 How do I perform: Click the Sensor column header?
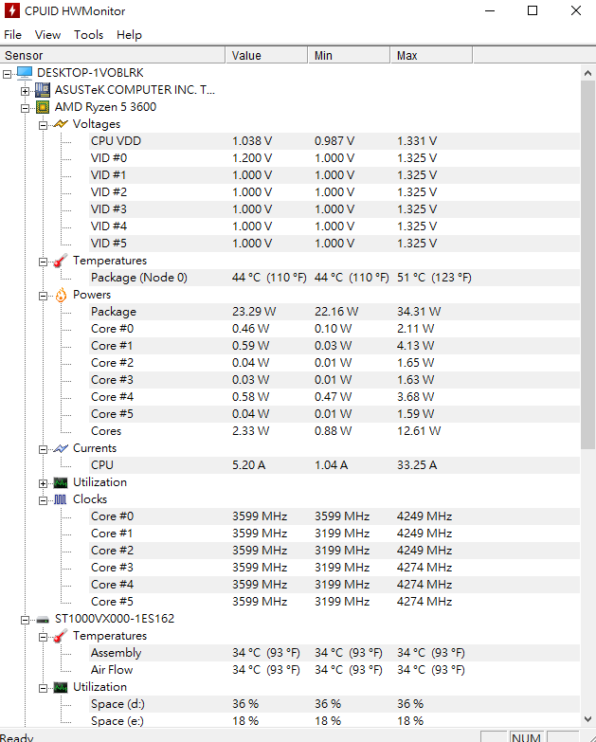pos(113,55)
